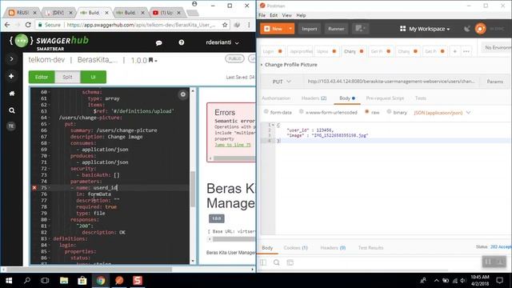Open the Postman File menu
This screenshot has height=288, width=512.
[x=262, y=15]
